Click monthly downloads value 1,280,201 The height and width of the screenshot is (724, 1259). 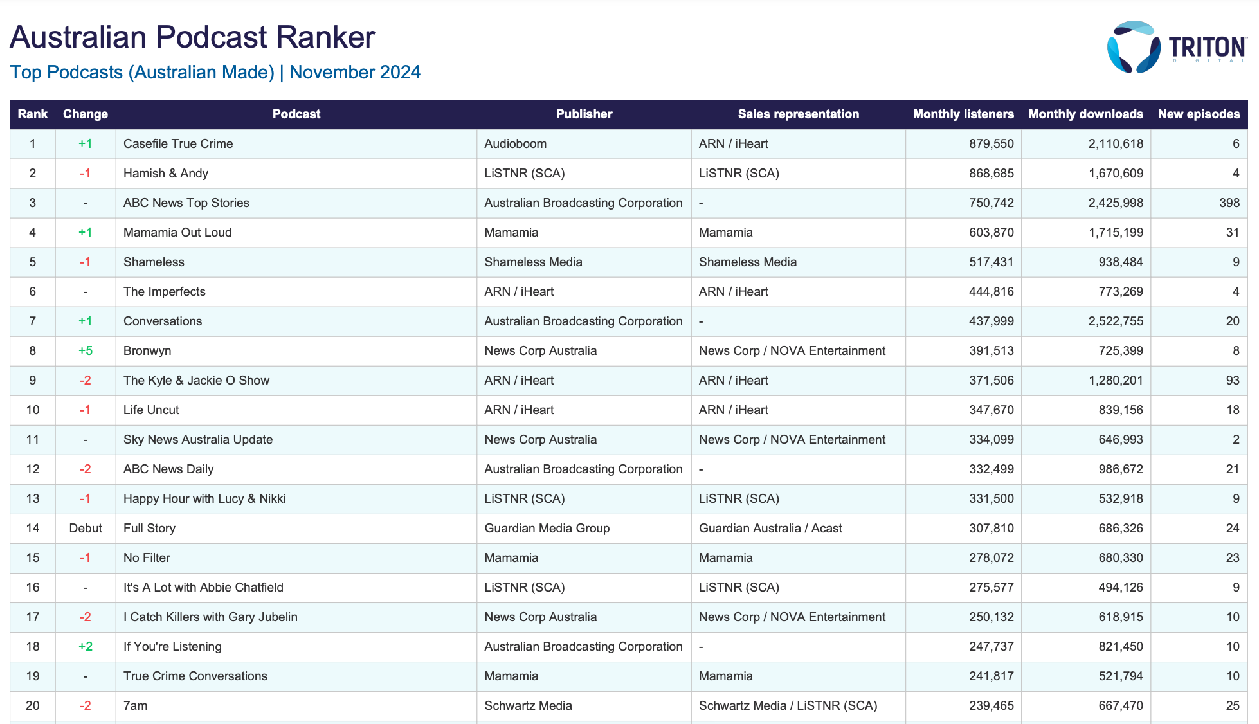[1116, 380]
